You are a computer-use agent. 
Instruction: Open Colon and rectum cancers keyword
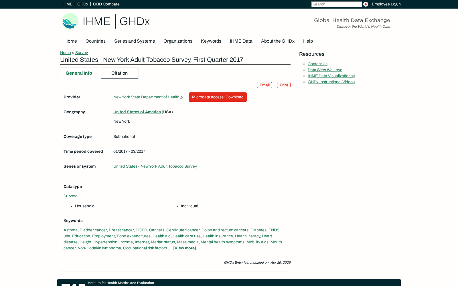[225, 230]
